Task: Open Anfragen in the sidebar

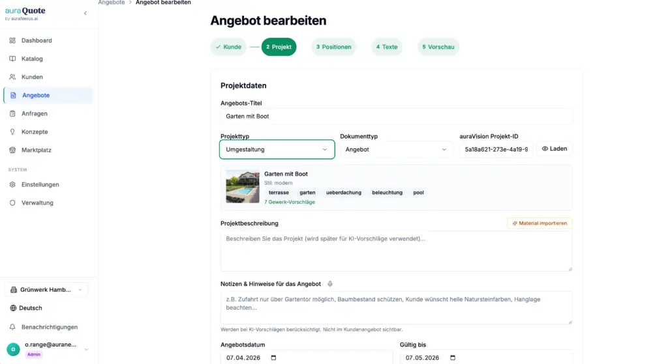Action: [48, 113]
